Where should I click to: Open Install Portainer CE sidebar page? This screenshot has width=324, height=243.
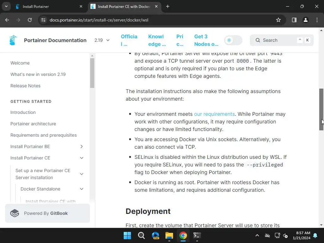point(30,158)
